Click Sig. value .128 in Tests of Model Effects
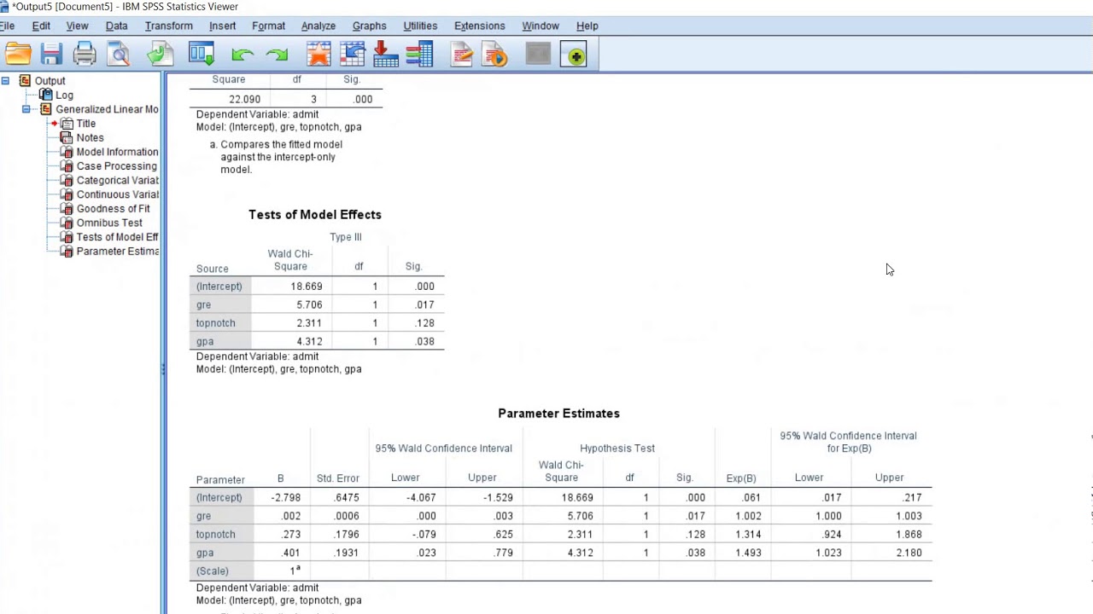The image size is (1093, 614). (424, 323)
